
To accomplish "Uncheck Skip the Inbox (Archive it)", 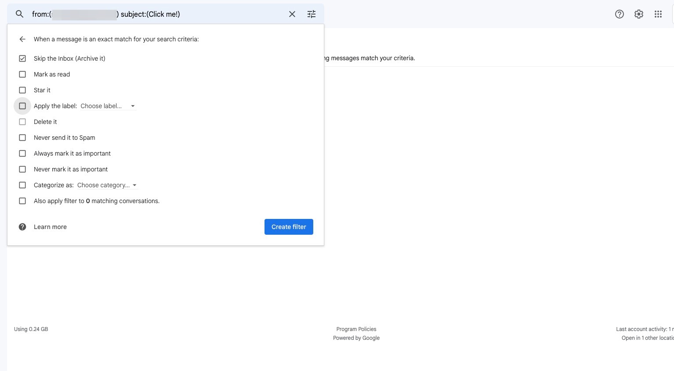I will pyautogui.click(x=22, y=58).
